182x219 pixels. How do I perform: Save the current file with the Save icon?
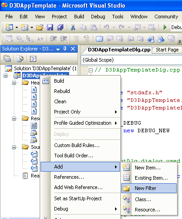50,27
